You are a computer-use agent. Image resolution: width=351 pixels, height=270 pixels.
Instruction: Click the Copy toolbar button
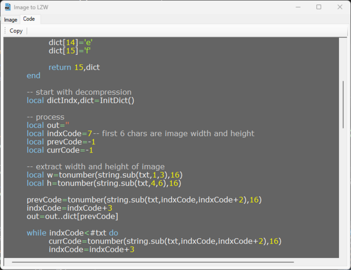(16, 31)
